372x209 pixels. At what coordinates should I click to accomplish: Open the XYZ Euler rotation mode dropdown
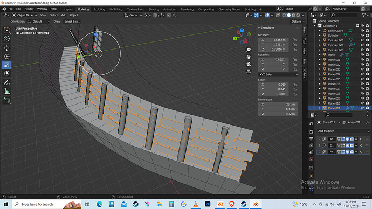click(x=278, y=74)
